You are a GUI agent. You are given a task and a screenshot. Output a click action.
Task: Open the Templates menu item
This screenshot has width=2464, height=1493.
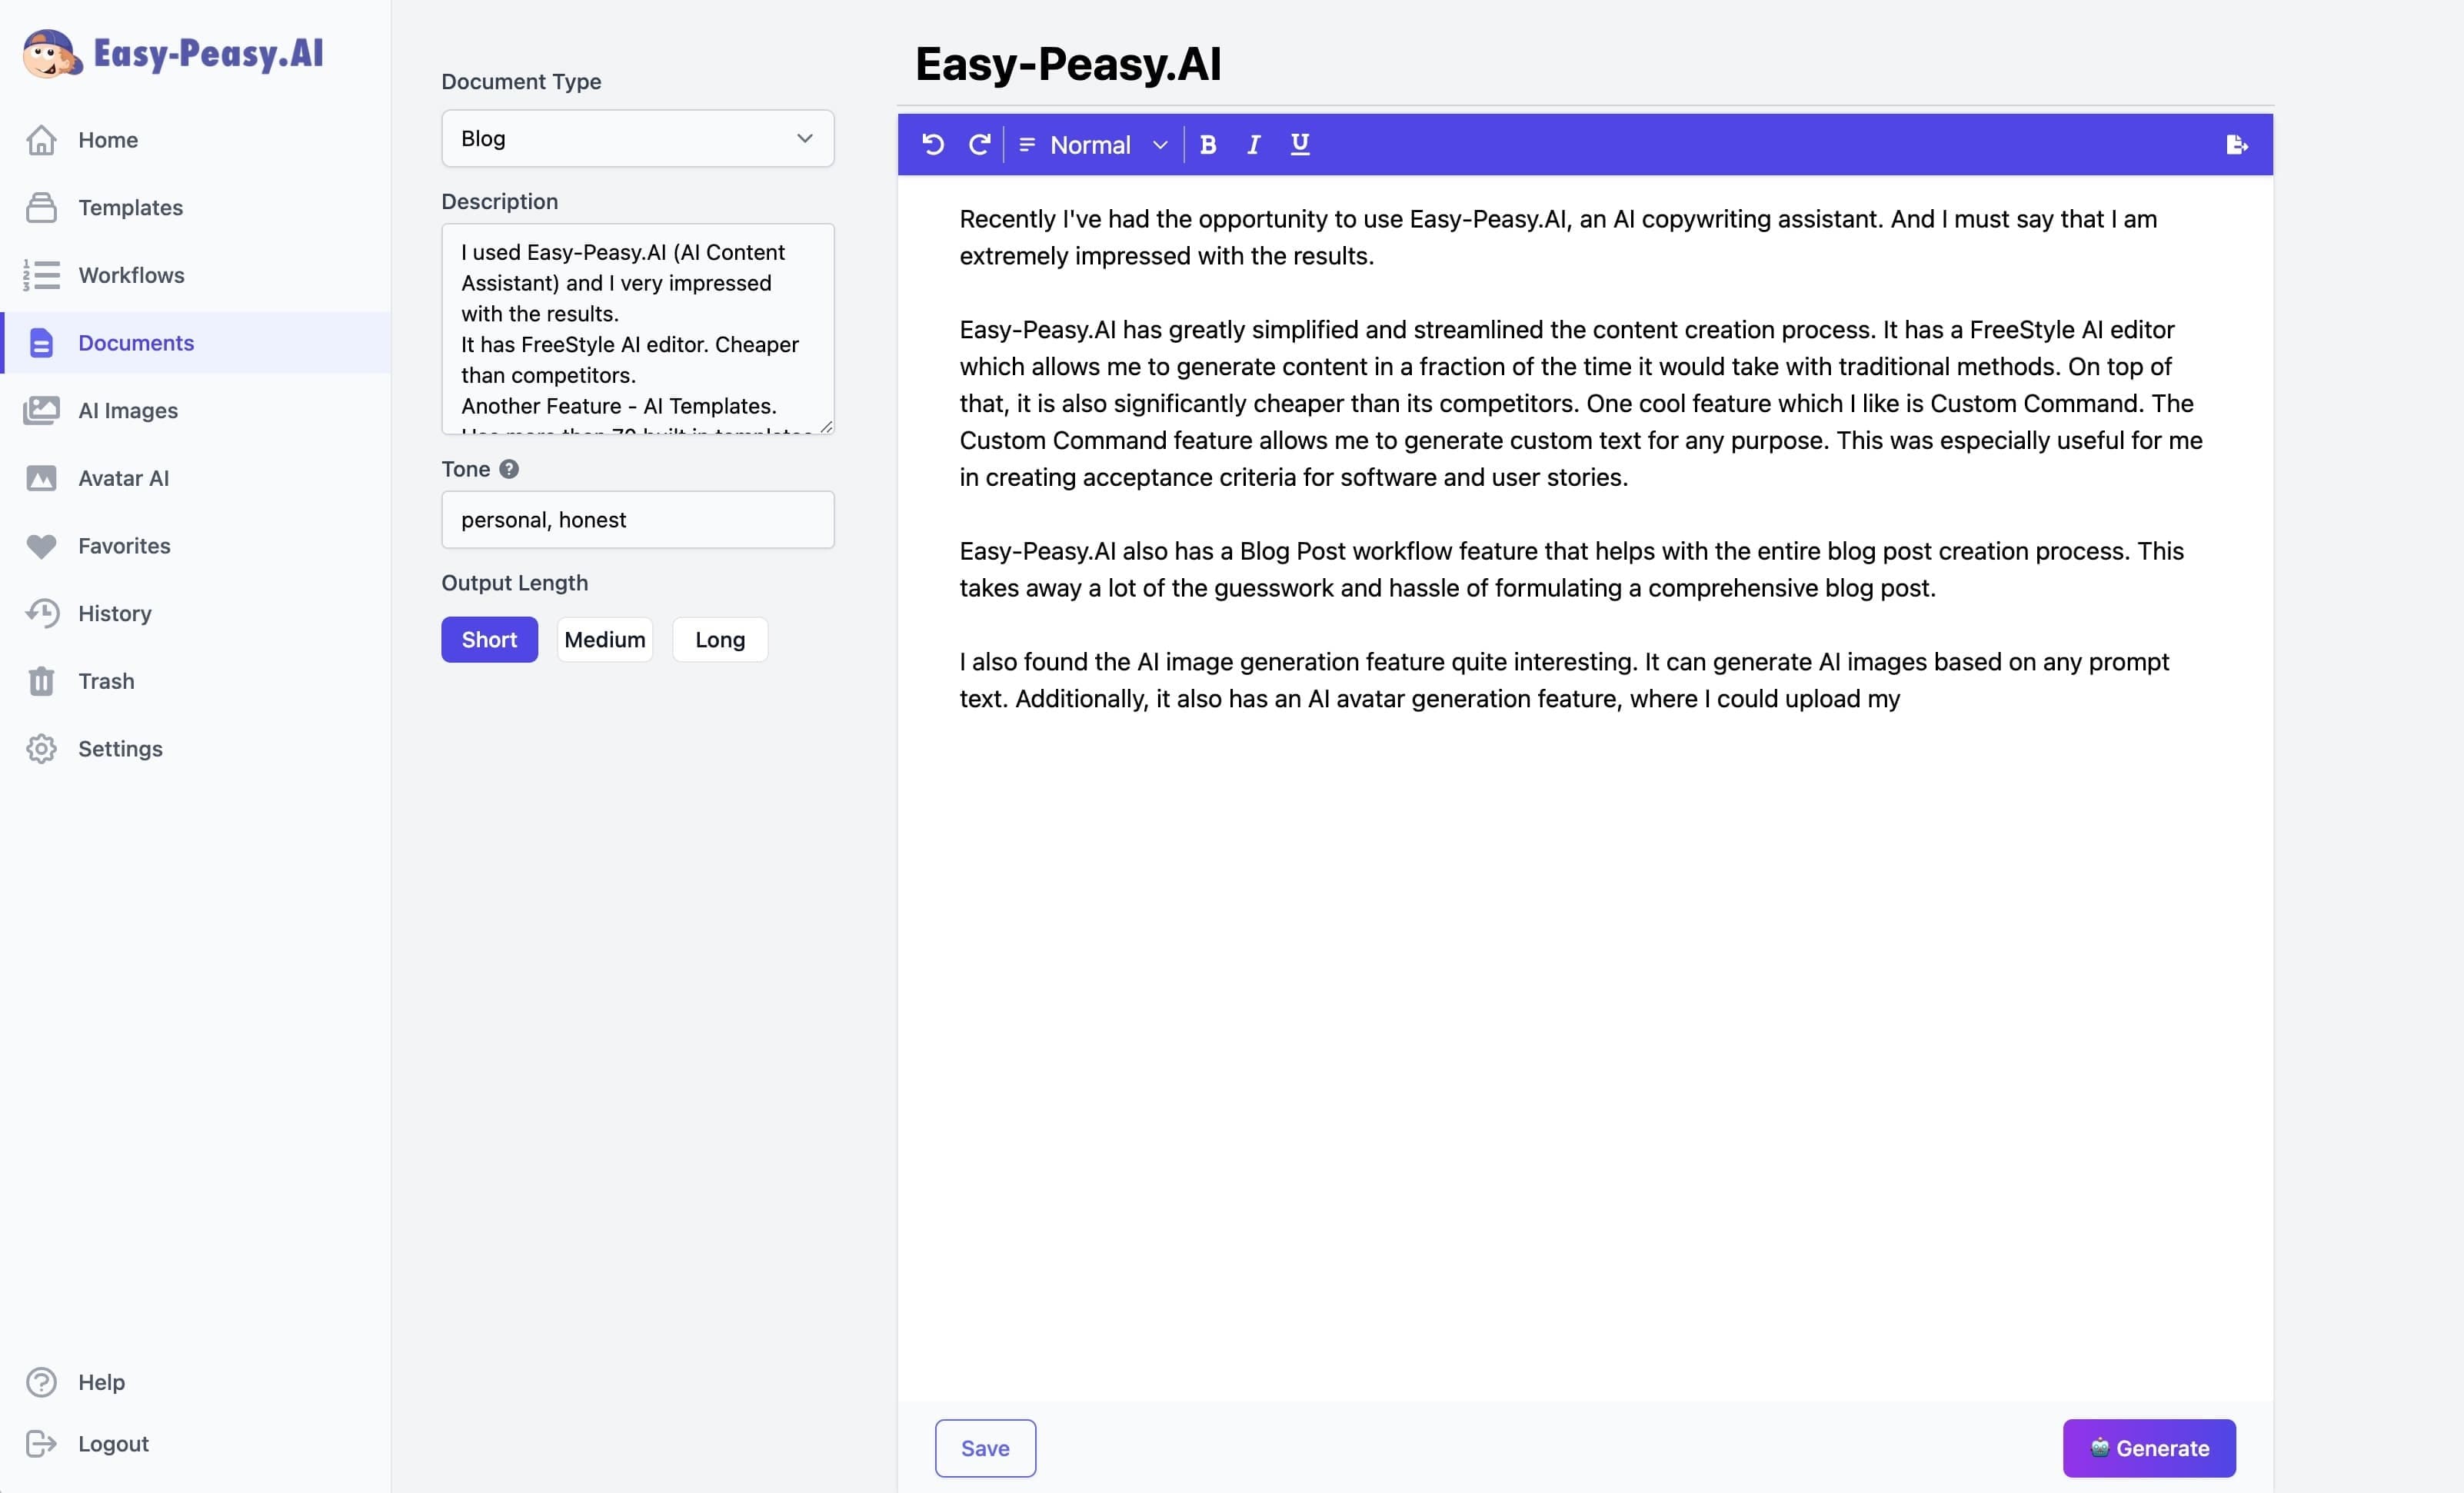[130, 208]
